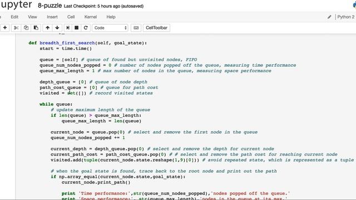Click 'current_node.print_path()' code line
The height and width of the screenshot is (200, 356).
(96, 182)
